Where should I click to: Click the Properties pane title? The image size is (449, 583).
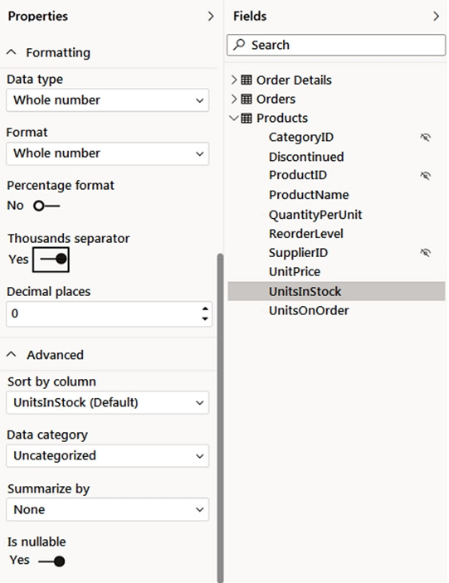pos(38,17)
